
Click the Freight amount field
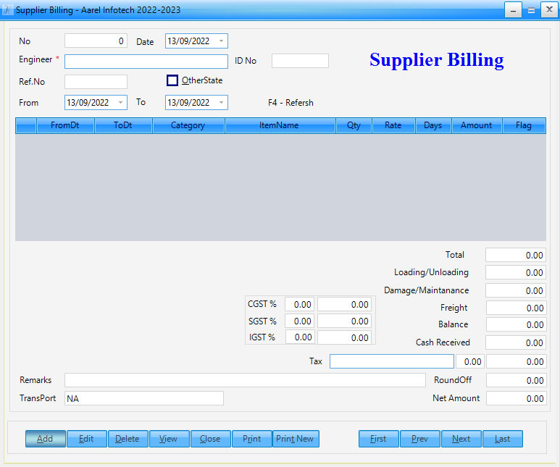tap(517, 308)
